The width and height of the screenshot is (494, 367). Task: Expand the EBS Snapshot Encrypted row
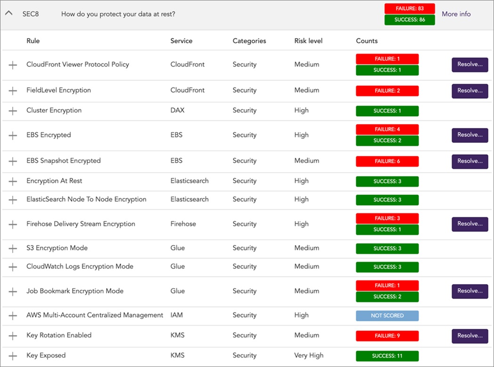tap(13, 161)
